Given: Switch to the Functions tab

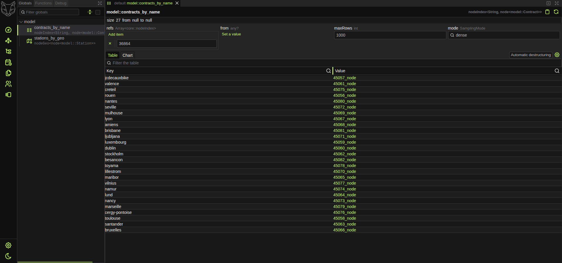Looking at the screenshot, I should 43,3.
